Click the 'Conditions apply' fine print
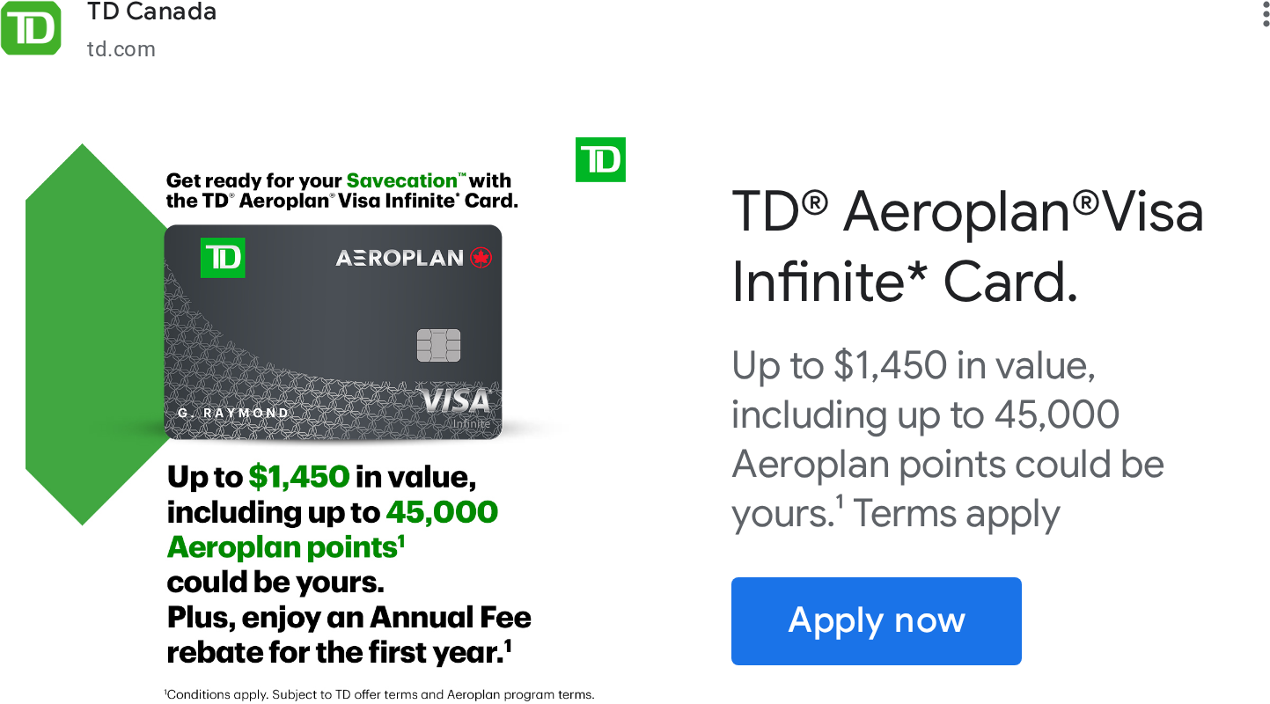 379,694
